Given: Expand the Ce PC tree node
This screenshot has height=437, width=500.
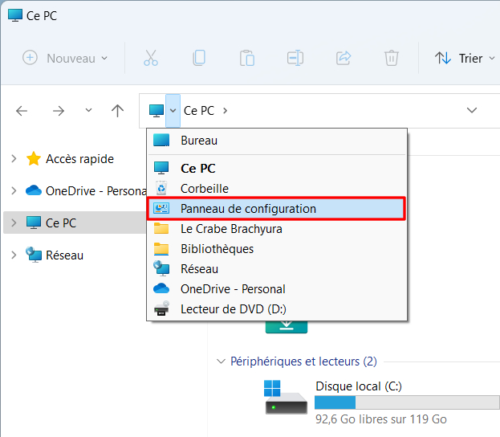Looking at the screenshot, I should 14,223.
